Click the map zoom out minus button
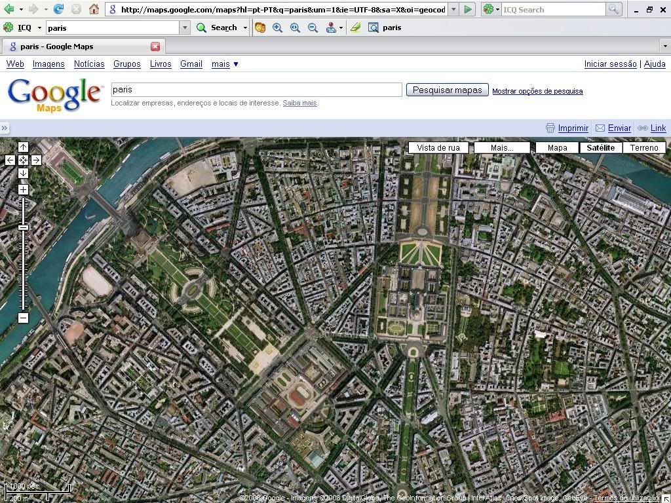Image resolution: width=671 pixels, height=503 pixels. [x=23, y=318]
